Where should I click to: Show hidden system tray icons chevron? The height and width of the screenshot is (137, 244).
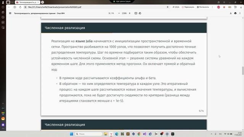(x=211, y=134)
